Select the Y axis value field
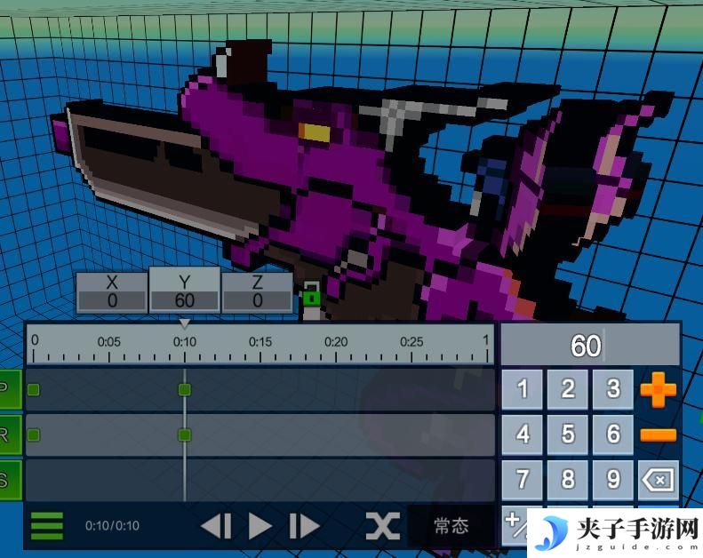 click(184, 291)
